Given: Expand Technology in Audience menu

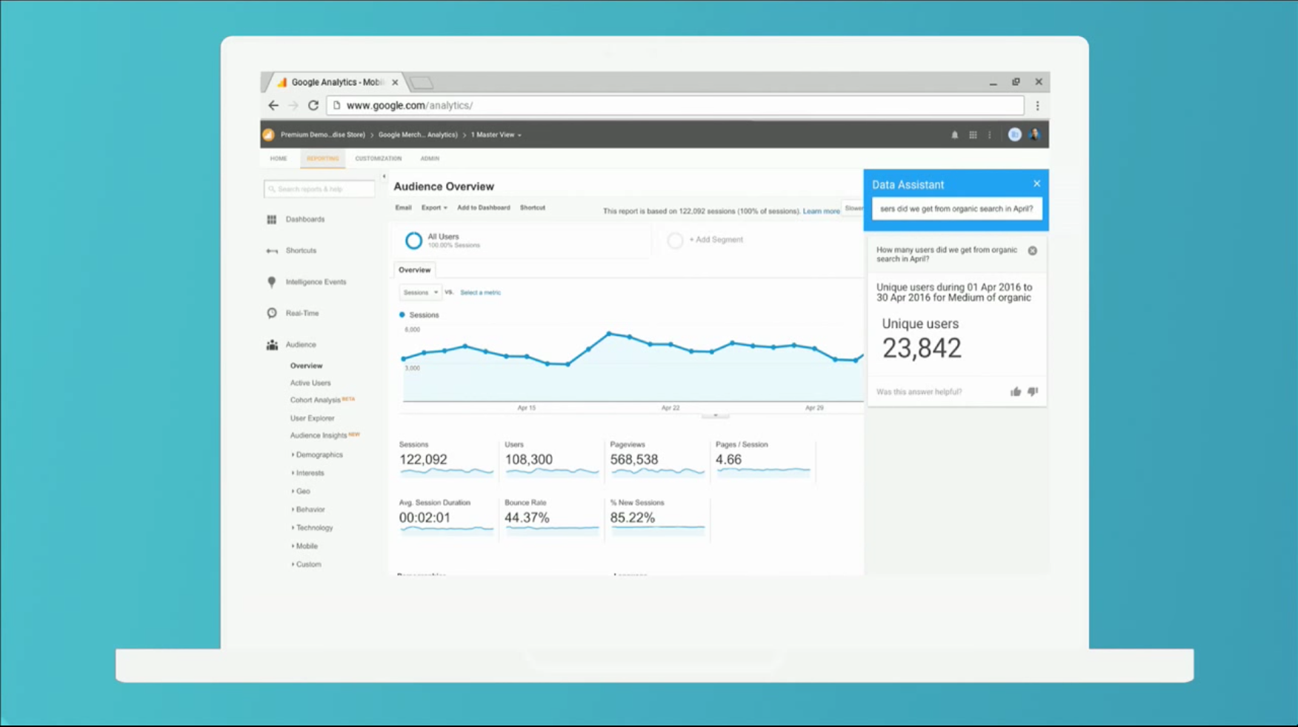Looking at the screenshot, I should click(312, 528).
